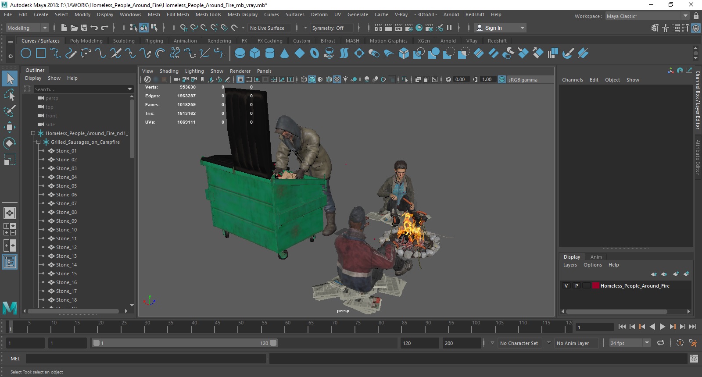The height and width of the screenshot is (377, 702).
Task: Open the viewport Shading menu
Action: click(x=169, y=71)
